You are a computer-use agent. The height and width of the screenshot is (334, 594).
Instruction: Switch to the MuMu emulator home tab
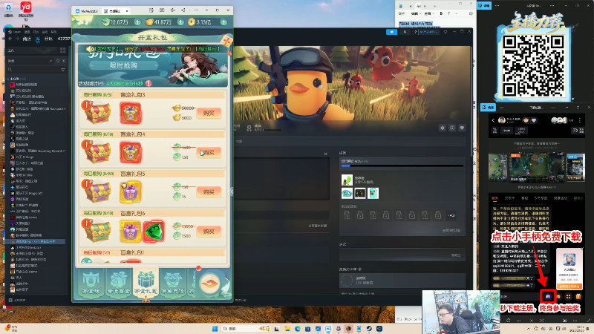[x=87, y=11]
